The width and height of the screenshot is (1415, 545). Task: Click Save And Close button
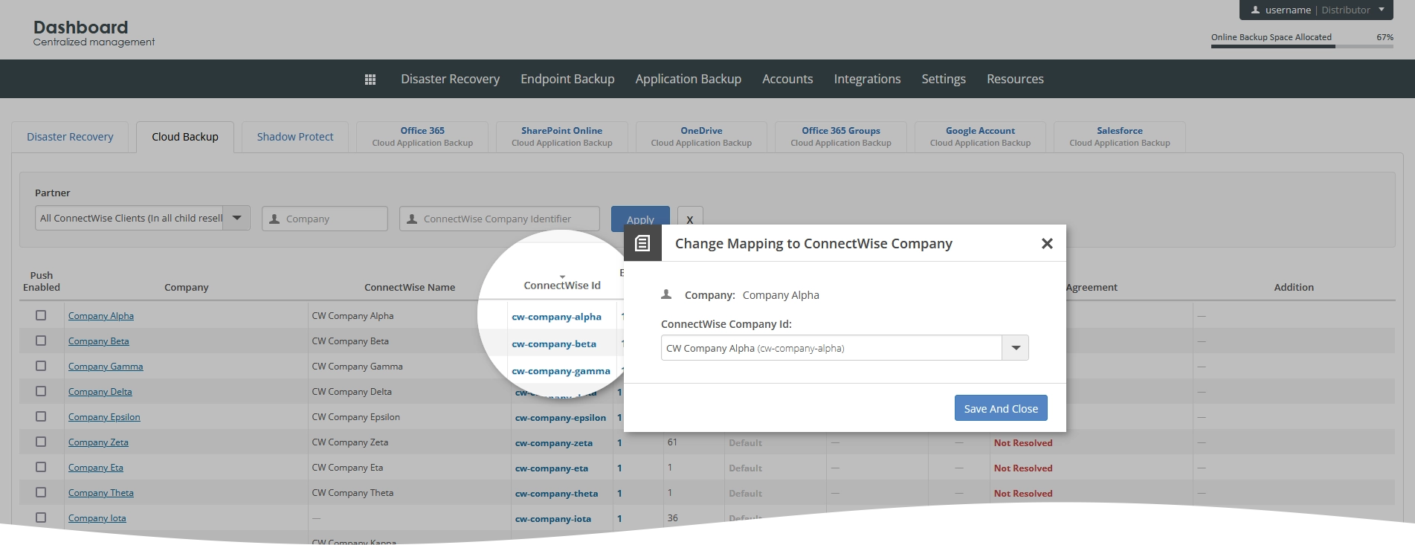(x=1001, y=408)
